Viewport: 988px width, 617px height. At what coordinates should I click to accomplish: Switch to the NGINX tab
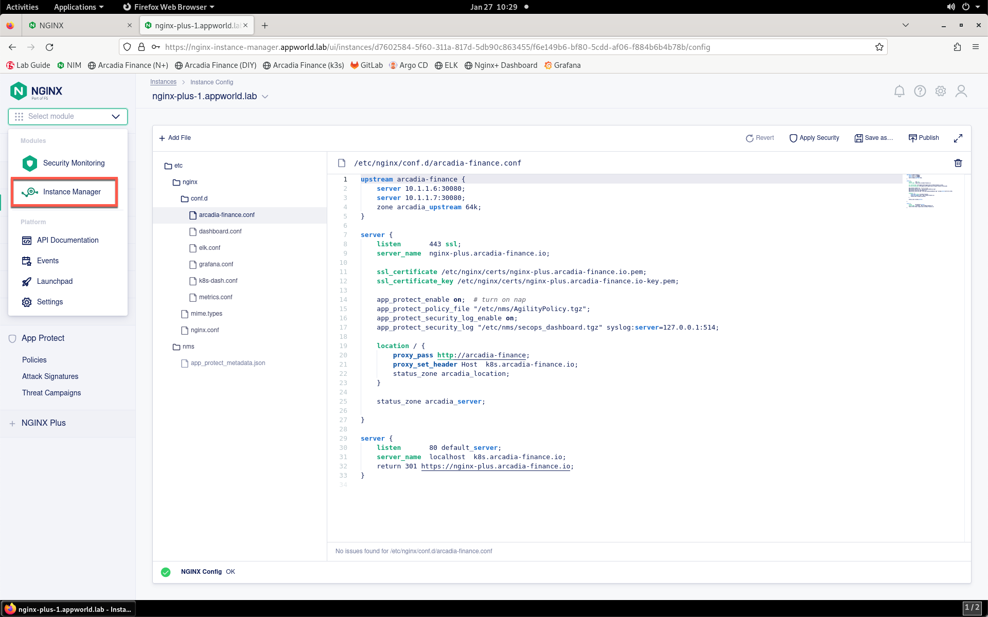pos(80,25)
